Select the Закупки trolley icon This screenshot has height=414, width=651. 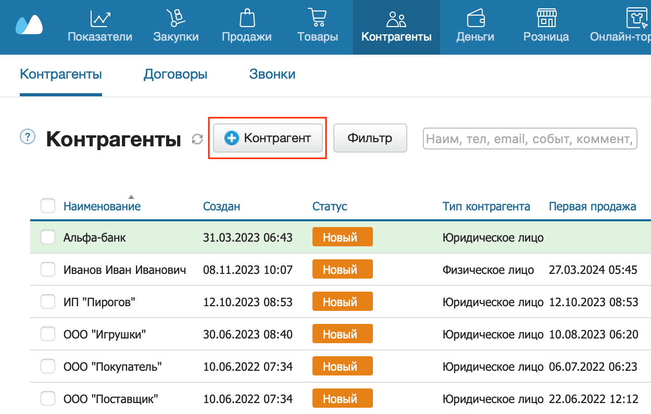coord(176,17)
